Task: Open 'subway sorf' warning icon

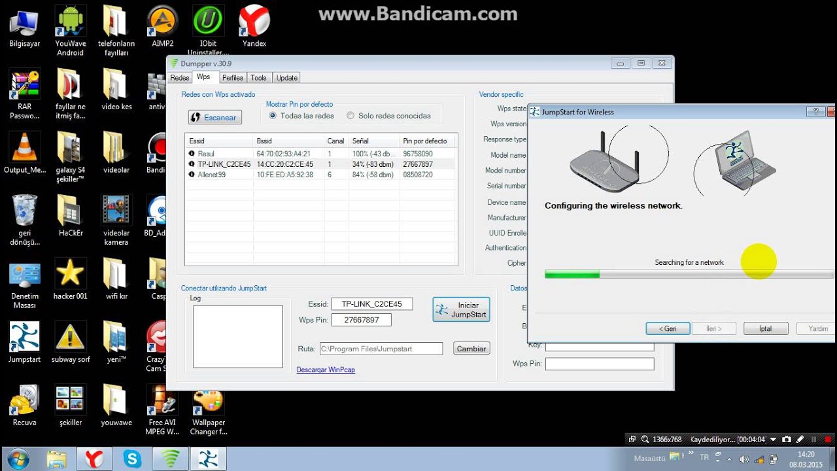Action: click(x=70, y=341)
